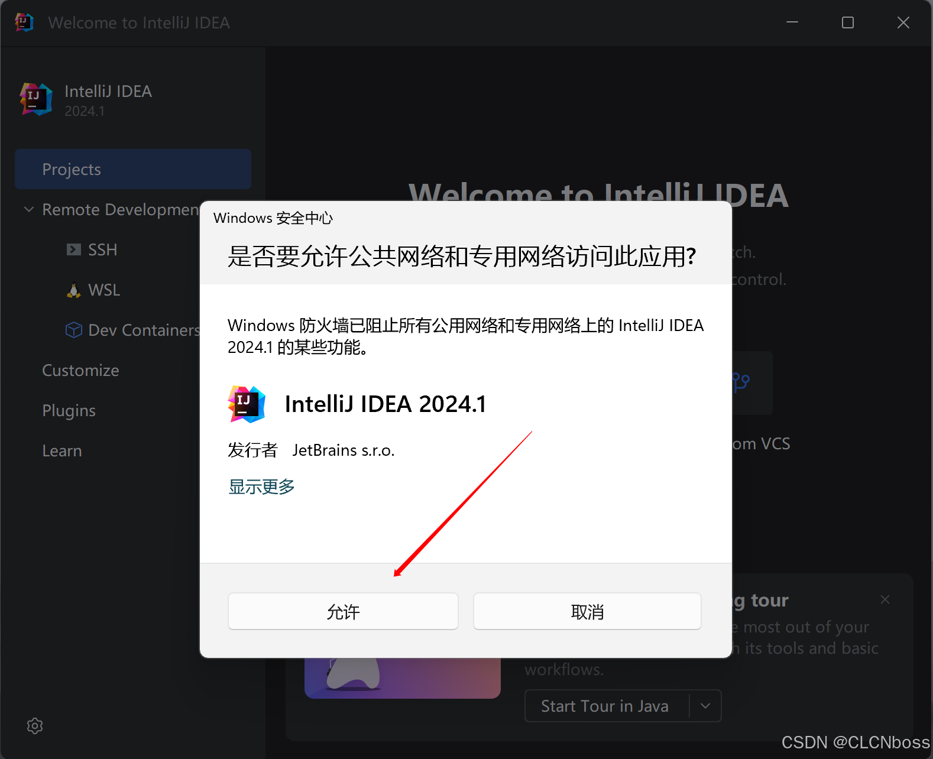
Task: Open the Start Tour dropdown arrow
Action: tap(705, 706)
